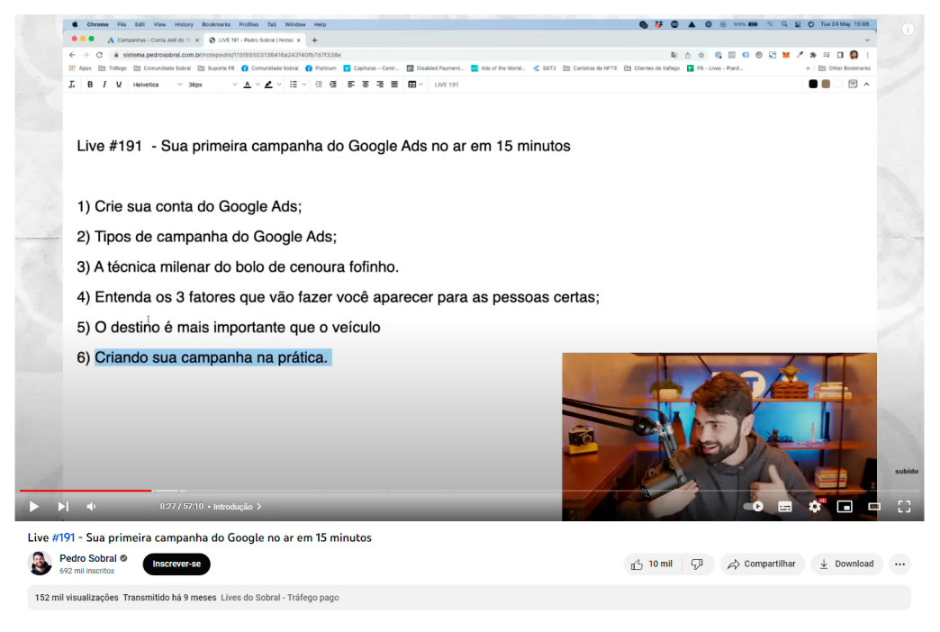Align text right in the editor
The image size is (940, 632).
point(380,85)
